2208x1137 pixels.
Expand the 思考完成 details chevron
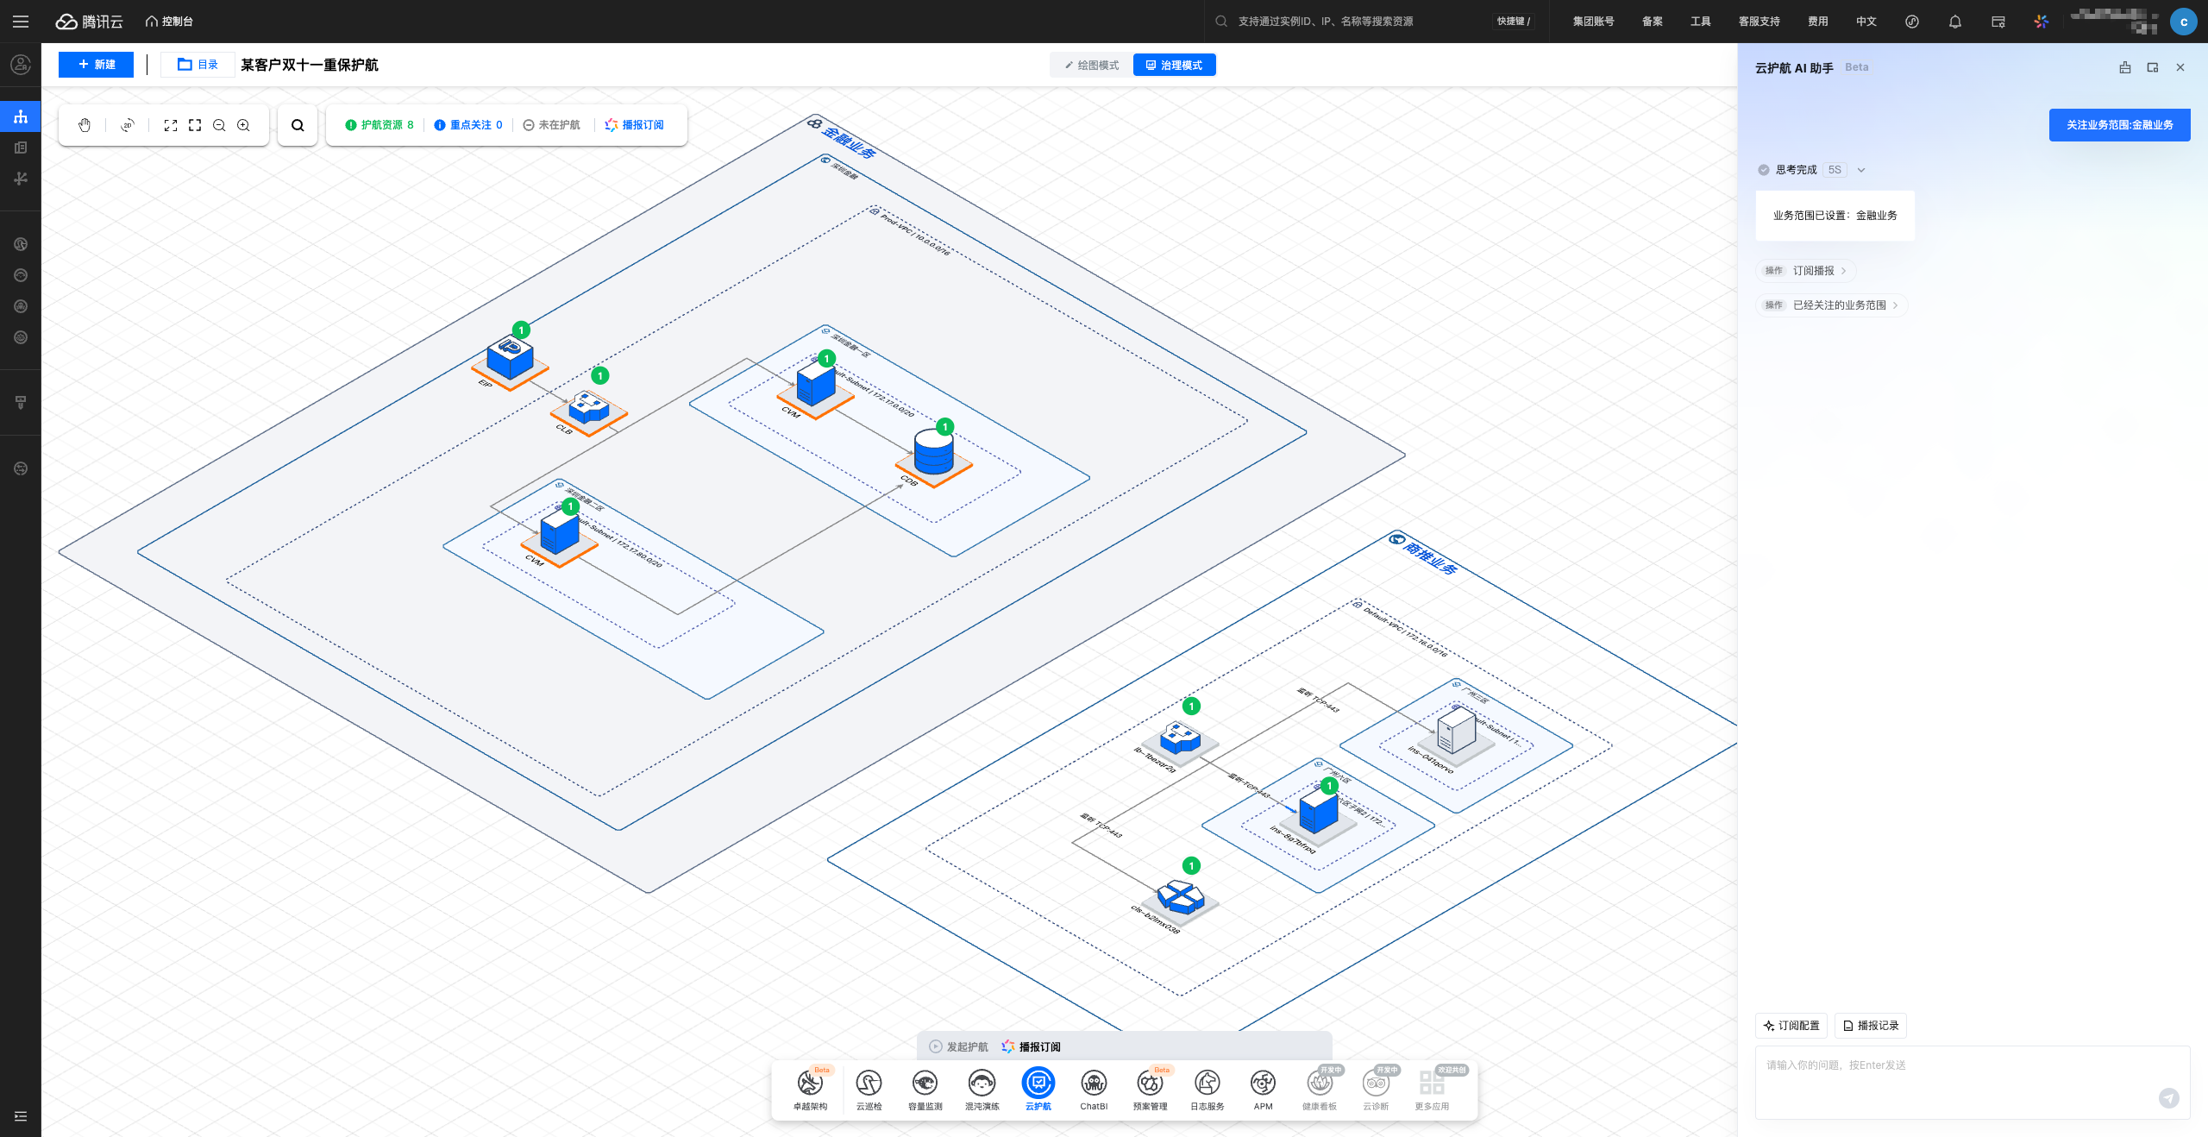pos(1861,170)
